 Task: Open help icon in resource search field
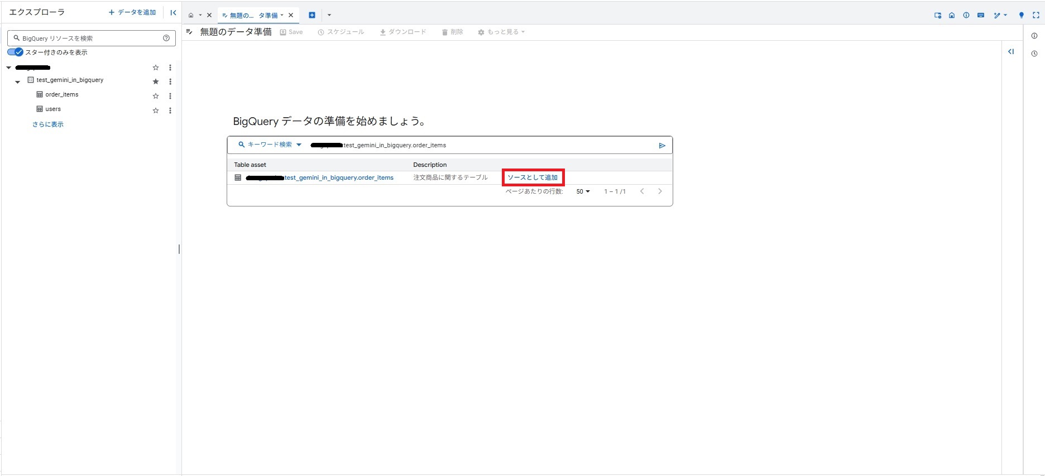click(166, 38)
